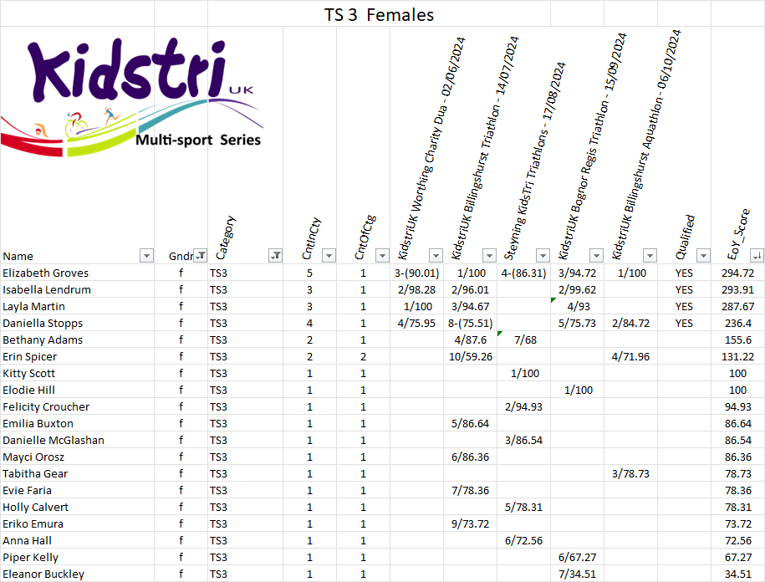Screen dimensions: 765x582
Task: Open the Qualified column filter dropdown
Action: coord(703,256)
